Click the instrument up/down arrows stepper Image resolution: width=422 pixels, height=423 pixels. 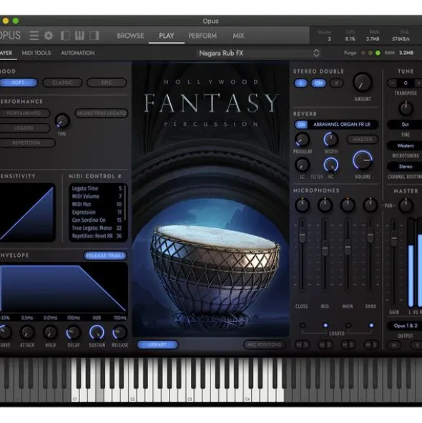(316, 53)
